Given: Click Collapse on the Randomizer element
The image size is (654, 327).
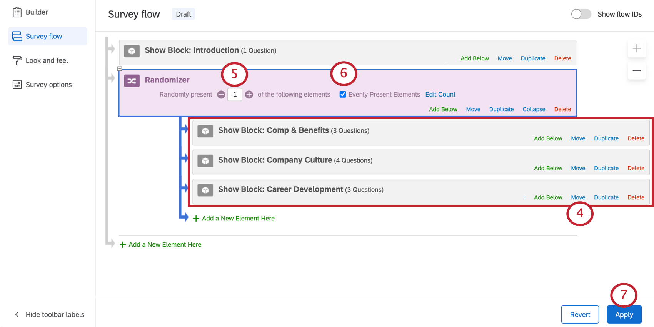Looking at the screenshot, I should (534, 109).
